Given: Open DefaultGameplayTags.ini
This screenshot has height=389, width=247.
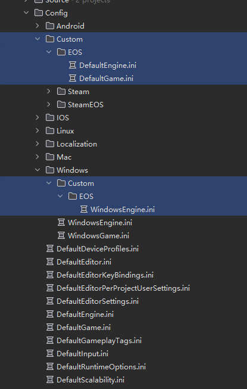Looking at the screenshot, I should point(99,340).
